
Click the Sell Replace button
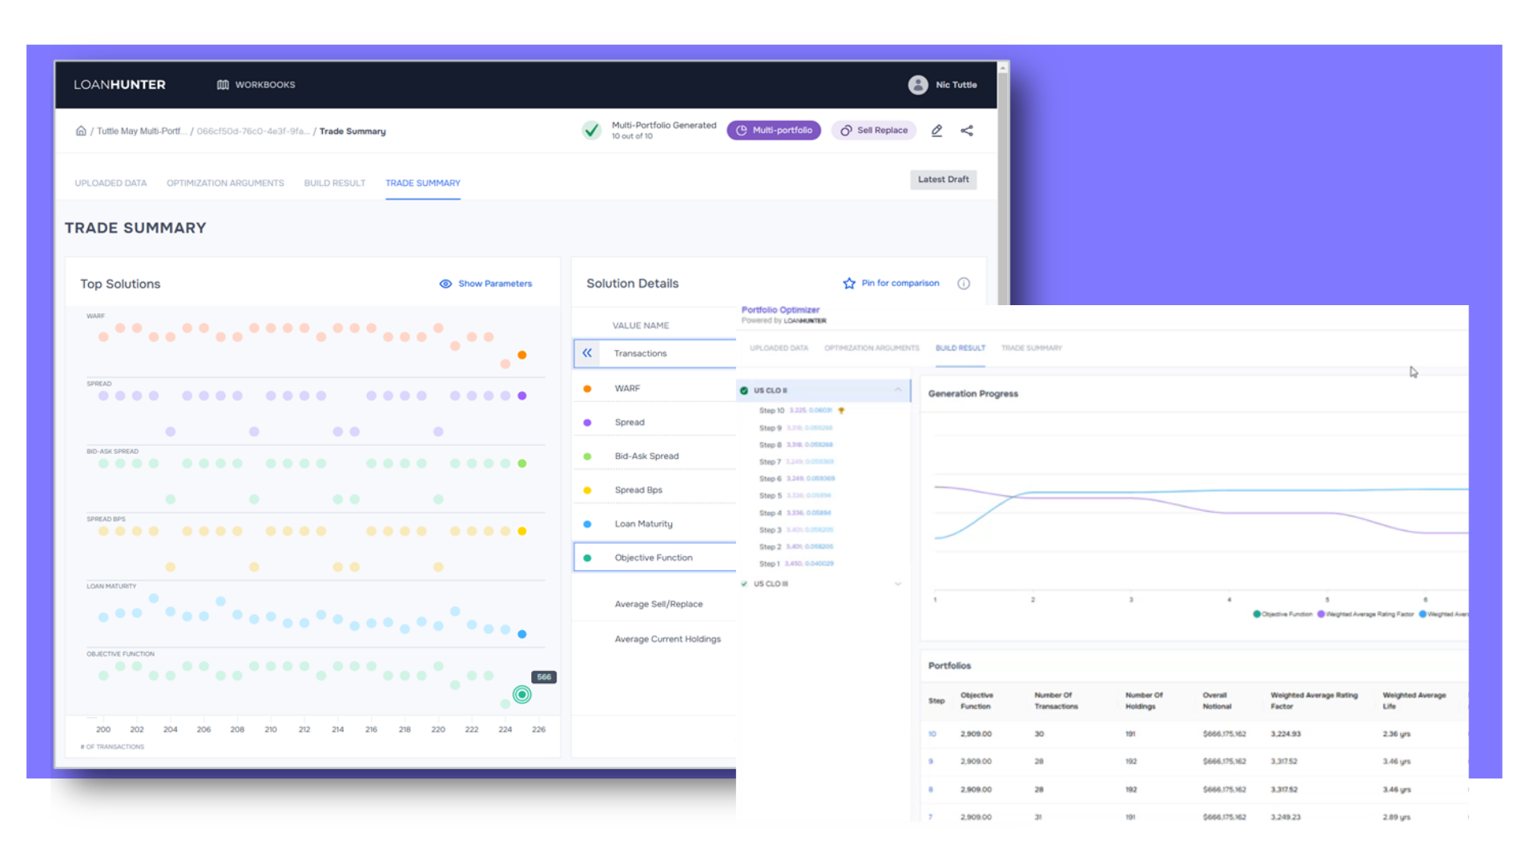[874, 131]
